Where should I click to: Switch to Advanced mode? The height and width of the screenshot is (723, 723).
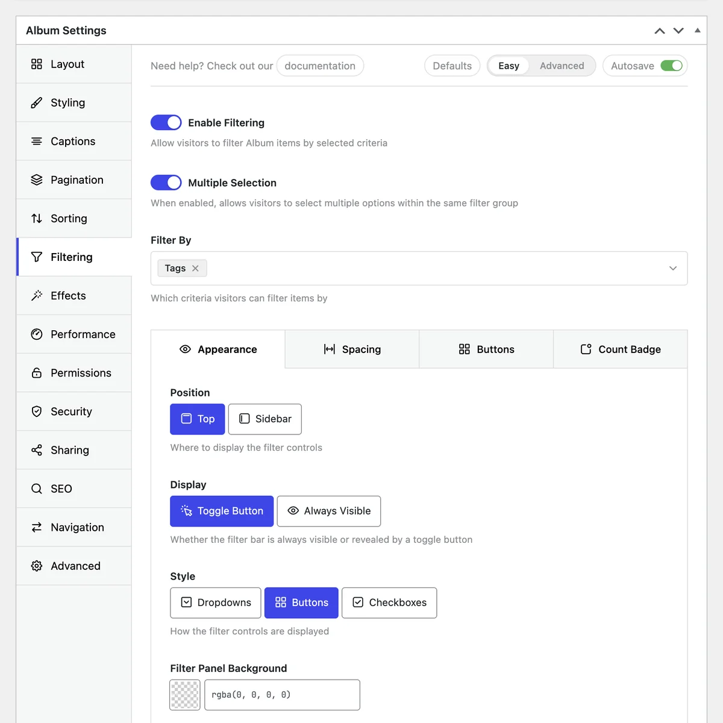(562, 66)
